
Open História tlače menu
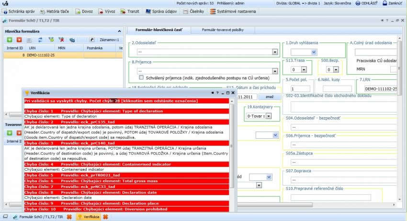pos(55,11)
